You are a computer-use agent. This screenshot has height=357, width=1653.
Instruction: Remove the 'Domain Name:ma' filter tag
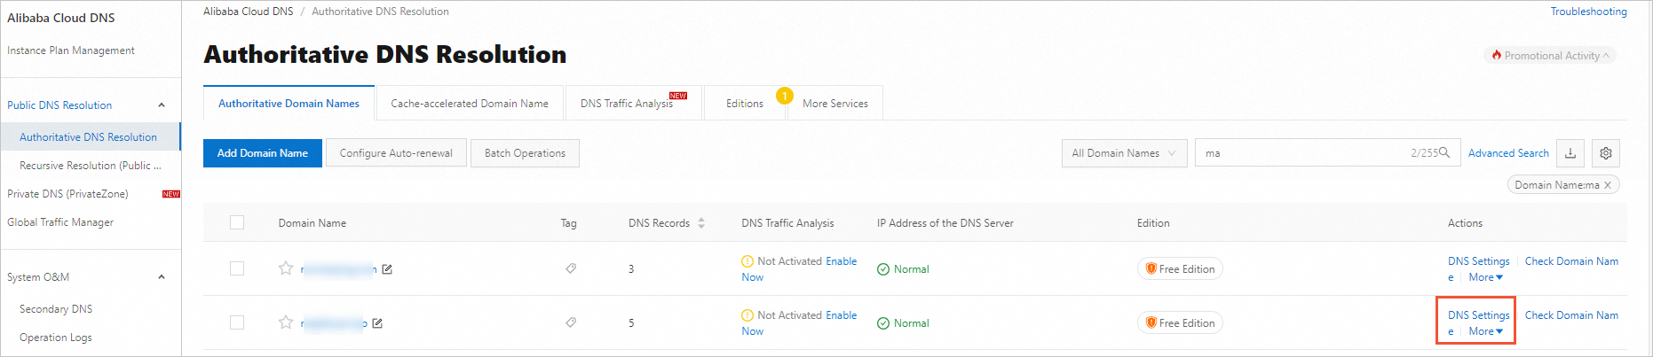1607,185
